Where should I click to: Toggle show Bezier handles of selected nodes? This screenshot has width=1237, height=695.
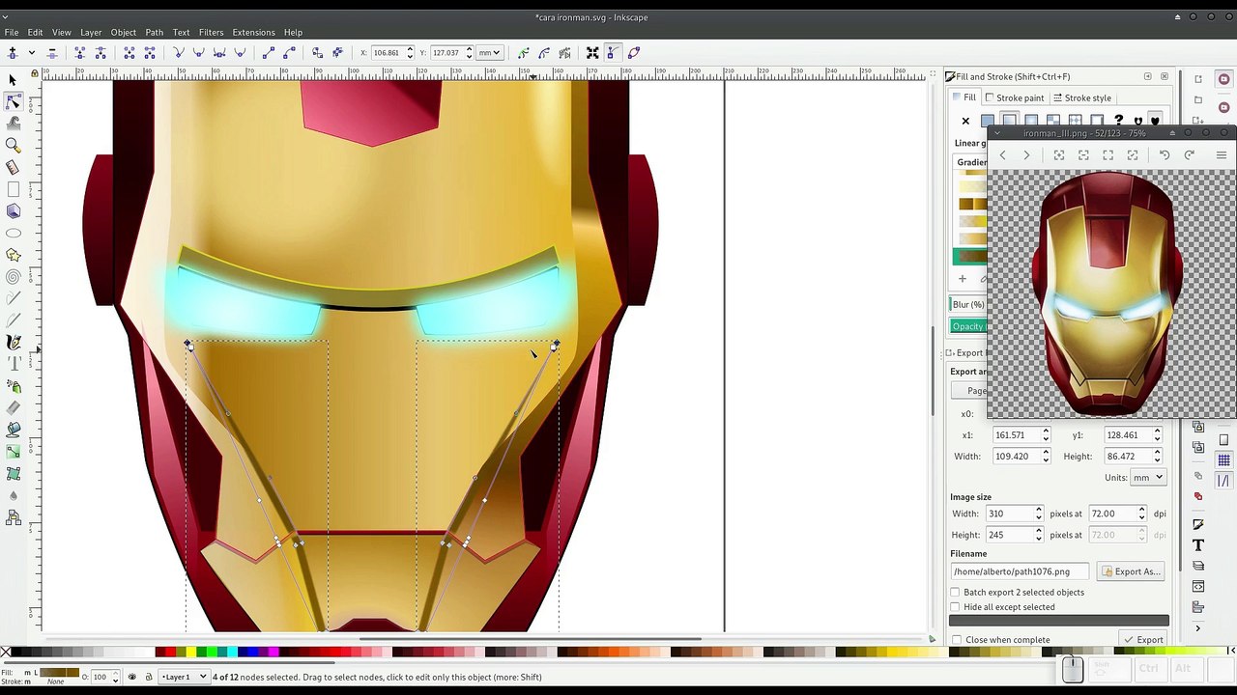613,52
